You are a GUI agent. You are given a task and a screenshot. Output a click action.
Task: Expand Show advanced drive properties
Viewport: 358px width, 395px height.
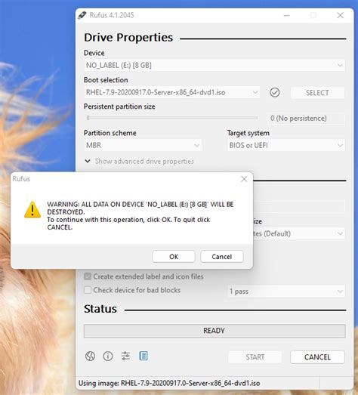click(139, 161)
